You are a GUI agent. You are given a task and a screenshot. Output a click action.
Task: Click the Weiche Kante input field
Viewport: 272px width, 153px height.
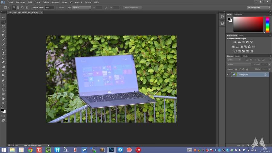click(x=49, y=7)
